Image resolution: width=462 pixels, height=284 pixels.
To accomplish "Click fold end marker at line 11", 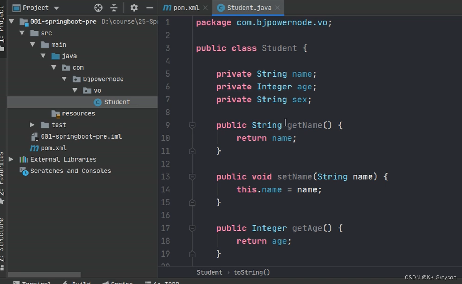I will [192, 151].
